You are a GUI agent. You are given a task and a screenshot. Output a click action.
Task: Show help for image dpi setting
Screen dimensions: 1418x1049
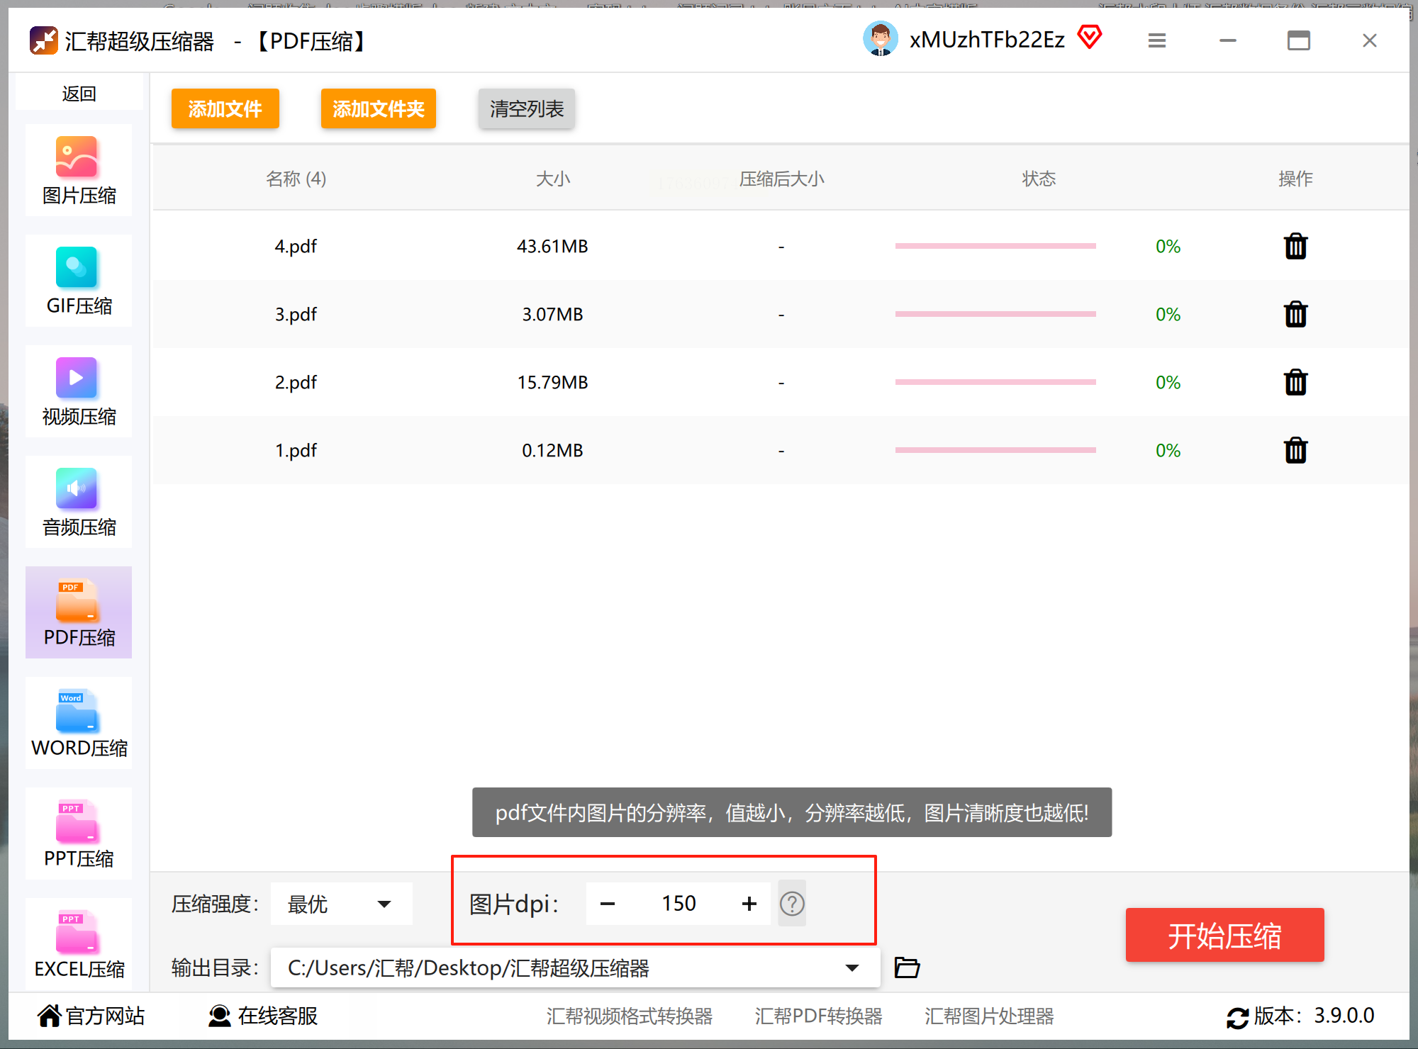(791, 904)
